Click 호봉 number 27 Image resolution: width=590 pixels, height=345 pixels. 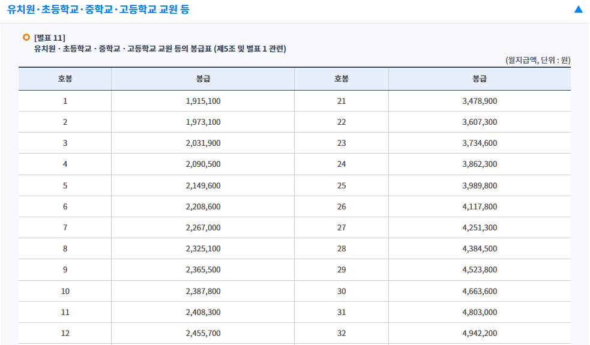coord(342,227)
